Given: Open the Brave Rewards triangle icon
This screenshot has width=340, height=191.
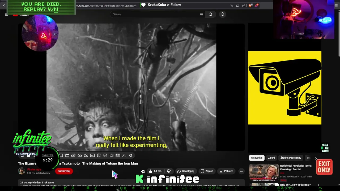Looking at the screenshot, I should pos(256,6).
